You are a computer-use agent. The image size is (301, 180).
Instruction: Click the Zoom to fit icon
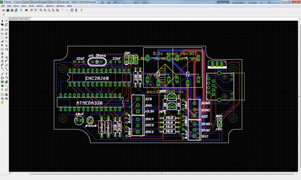coord(41,10)
